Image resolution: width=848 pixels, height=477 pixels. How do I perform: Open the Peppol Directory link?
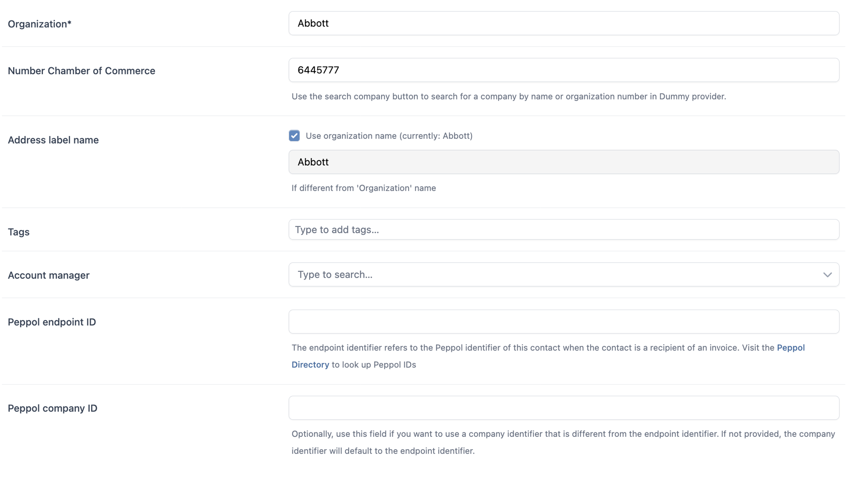[x=548, y=356]
